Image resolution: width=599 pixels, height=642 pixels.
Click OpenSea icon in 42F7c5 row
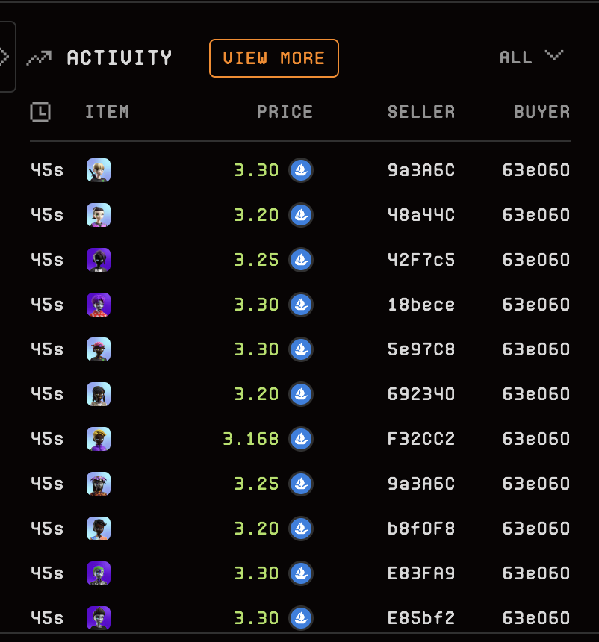301,260
